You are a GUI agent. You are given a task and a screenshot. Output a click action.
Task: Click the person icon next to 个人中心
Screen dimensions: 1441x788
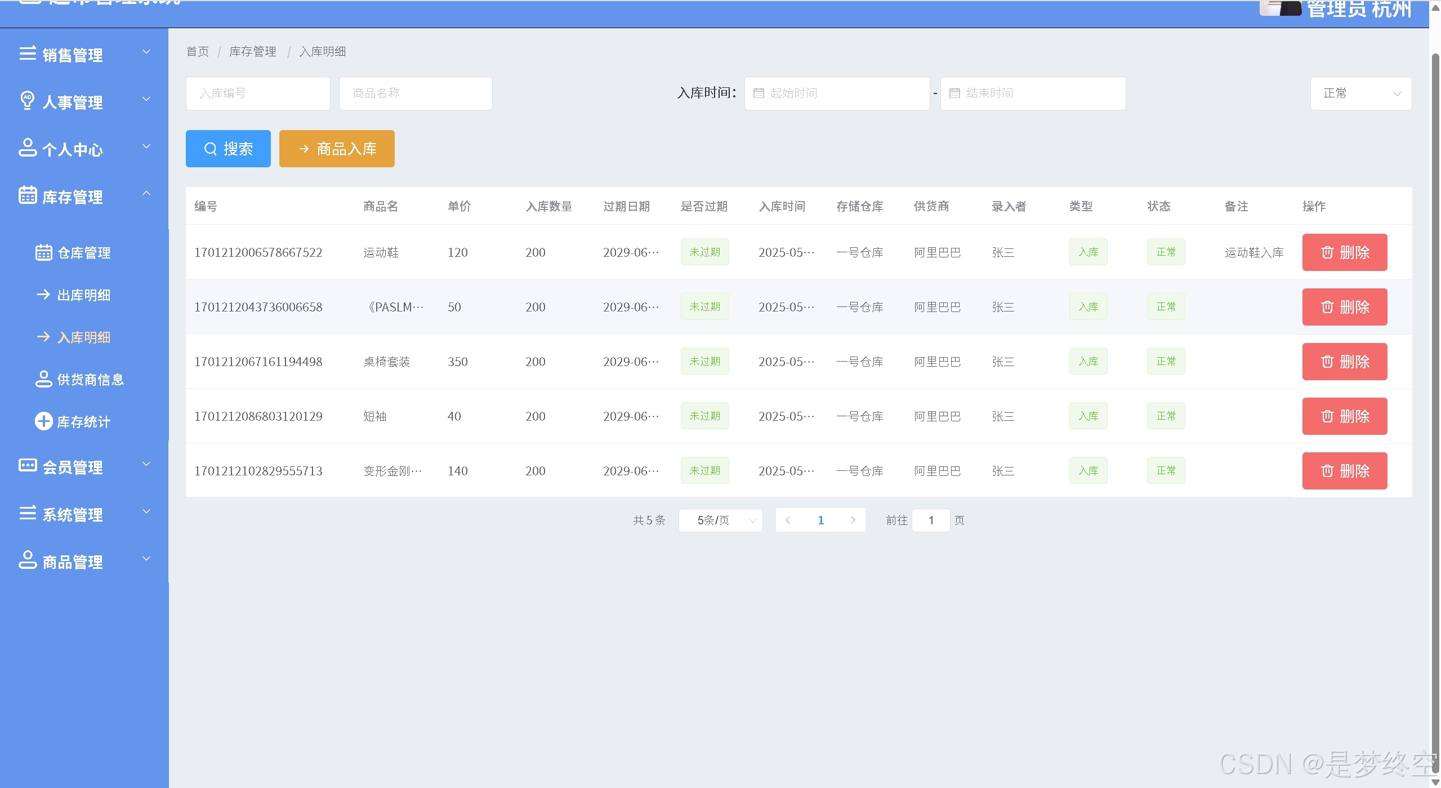tap(27, 148)
